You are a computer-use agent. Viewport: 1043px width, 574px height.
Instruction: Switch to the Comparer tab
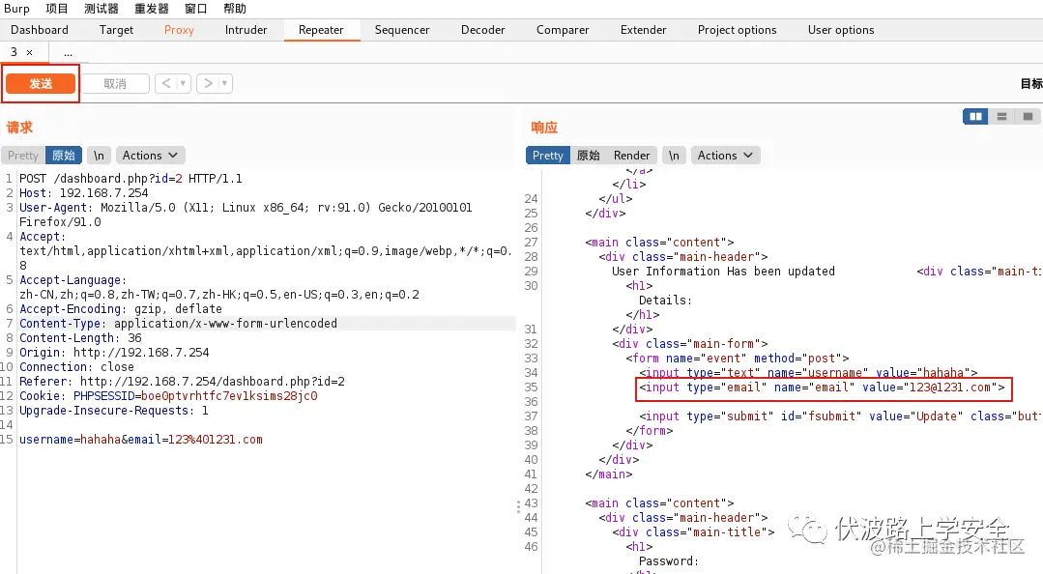click(x=563, y=30)
